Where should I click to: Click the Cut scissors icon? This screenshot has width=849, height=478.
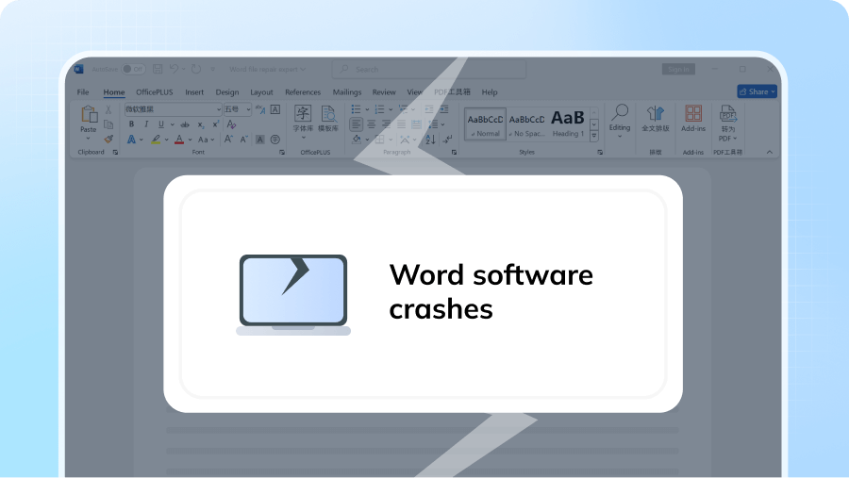(108, 110)
